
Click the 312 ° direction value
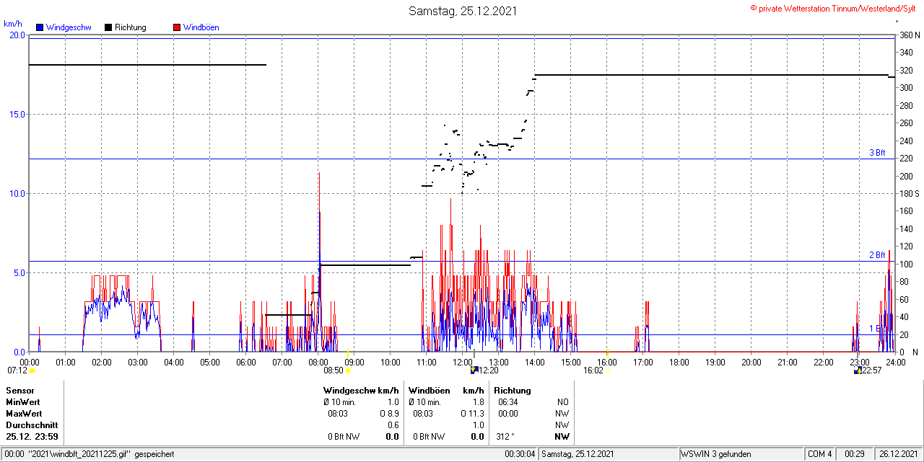tap(506, 437)
